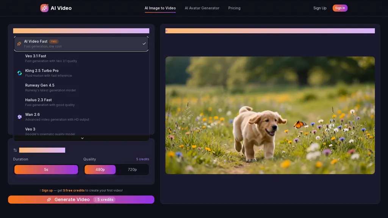
Task: Click 'Fast generation with Veo 3.1 quality' text
Action: [51, 61]
